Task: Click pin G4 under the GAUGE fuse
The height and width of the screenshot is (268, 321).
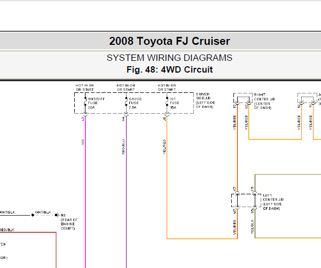Action: coord(123,119)
